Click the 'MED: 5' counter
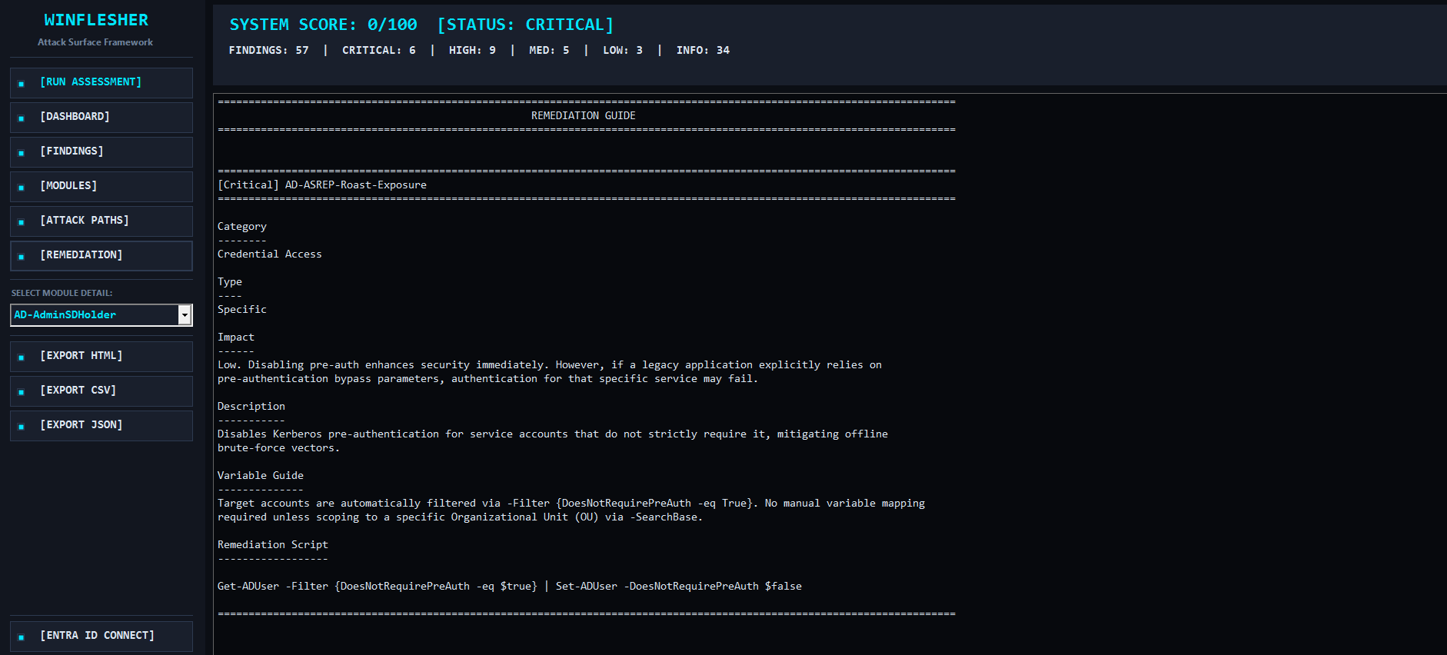1447x655 pixels. (x=549, y=50)
